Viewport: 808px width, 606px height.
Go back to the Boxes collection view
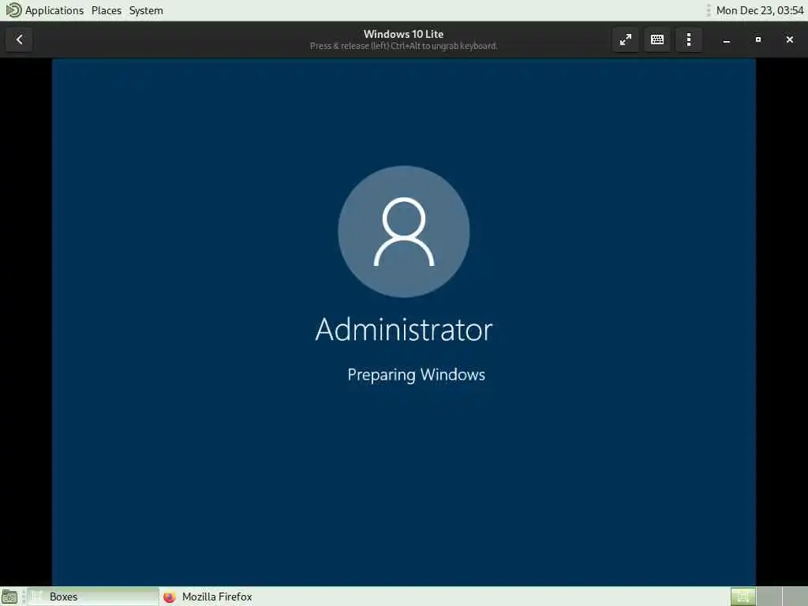[19, 39]
